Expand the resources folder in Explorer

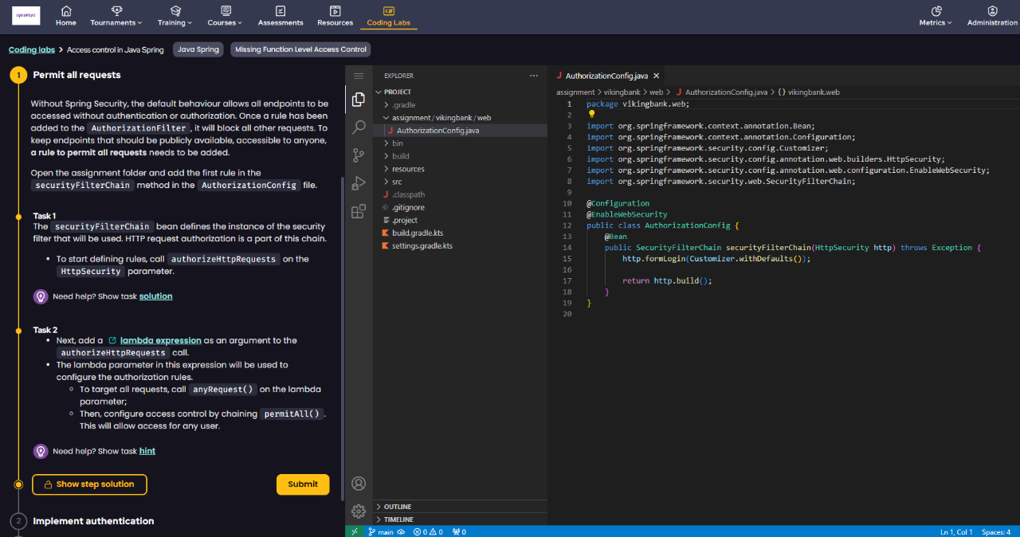(408, 169)
